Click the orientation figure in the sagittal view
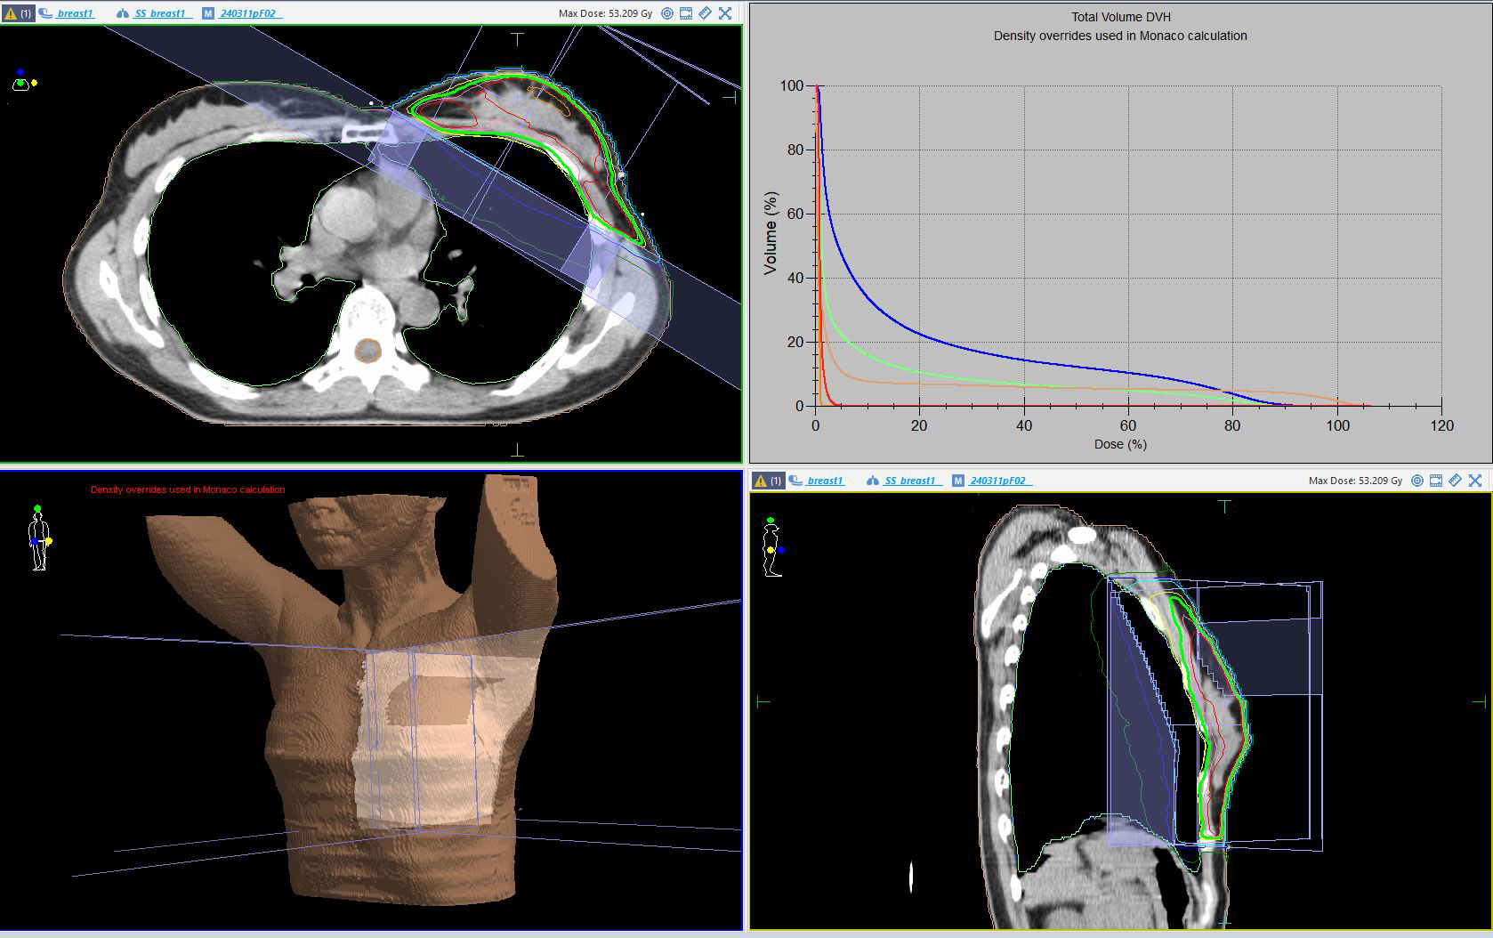 tap(771, 546)
